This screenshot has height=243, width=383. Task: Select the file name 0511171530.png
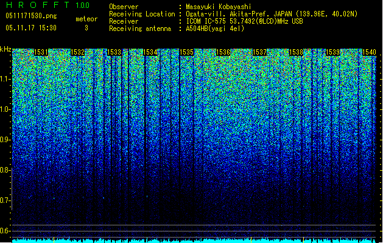click(31, 16)
